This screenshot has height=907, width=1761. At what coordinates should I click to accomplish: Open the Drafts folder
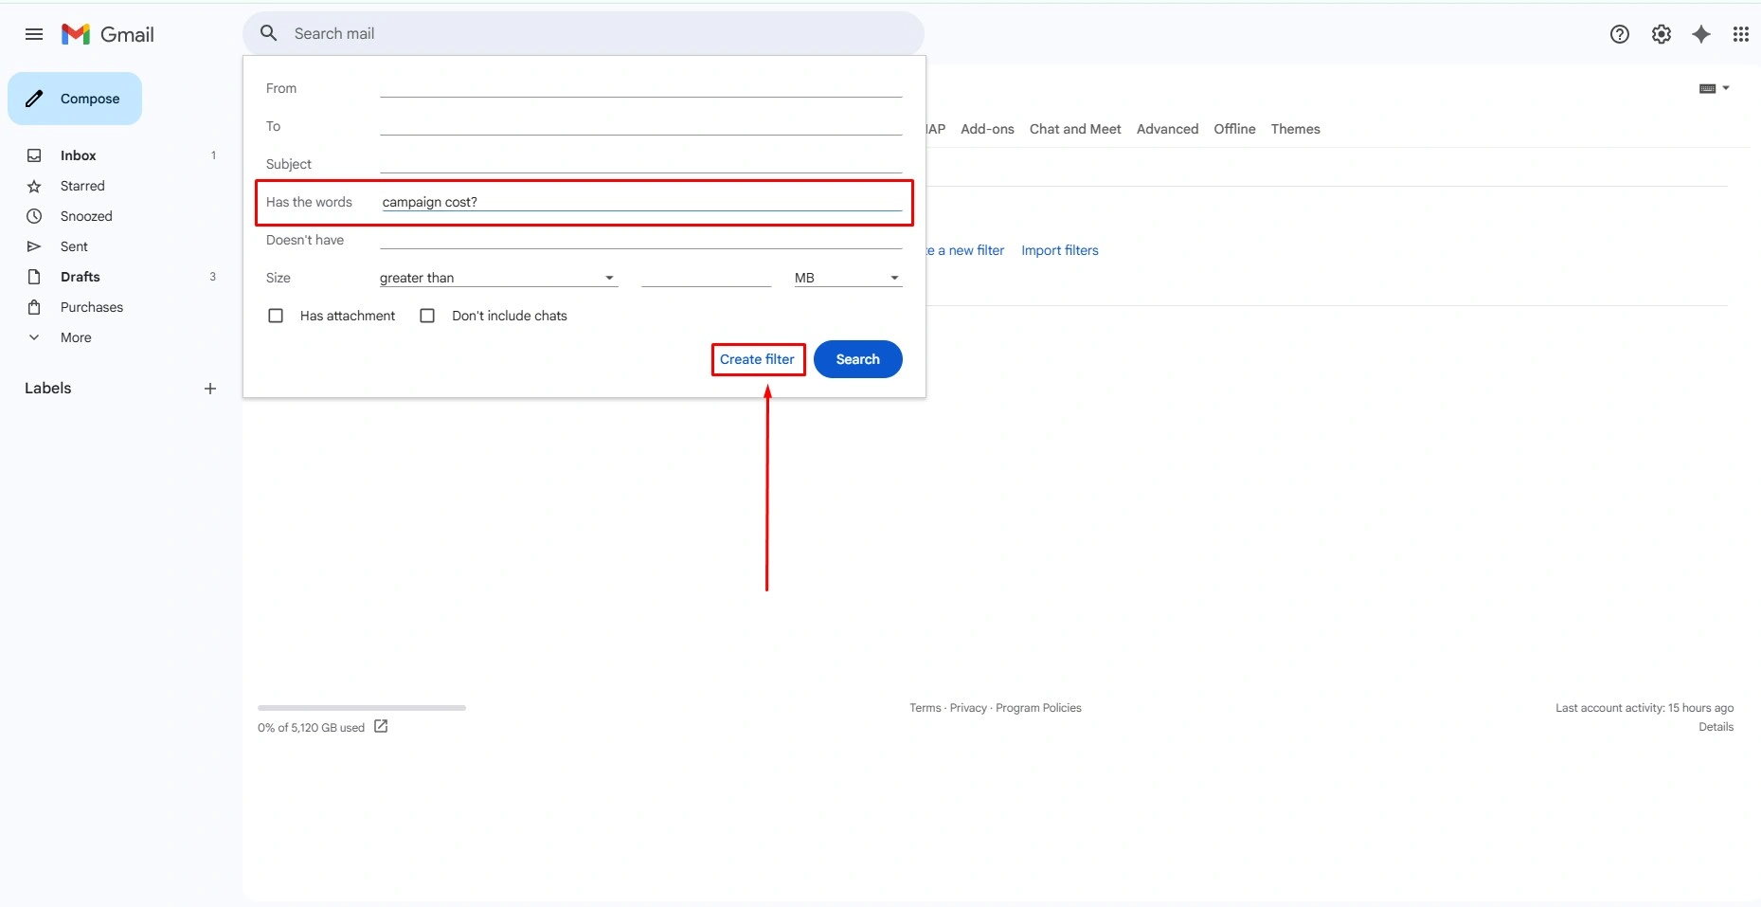point(81,277)
